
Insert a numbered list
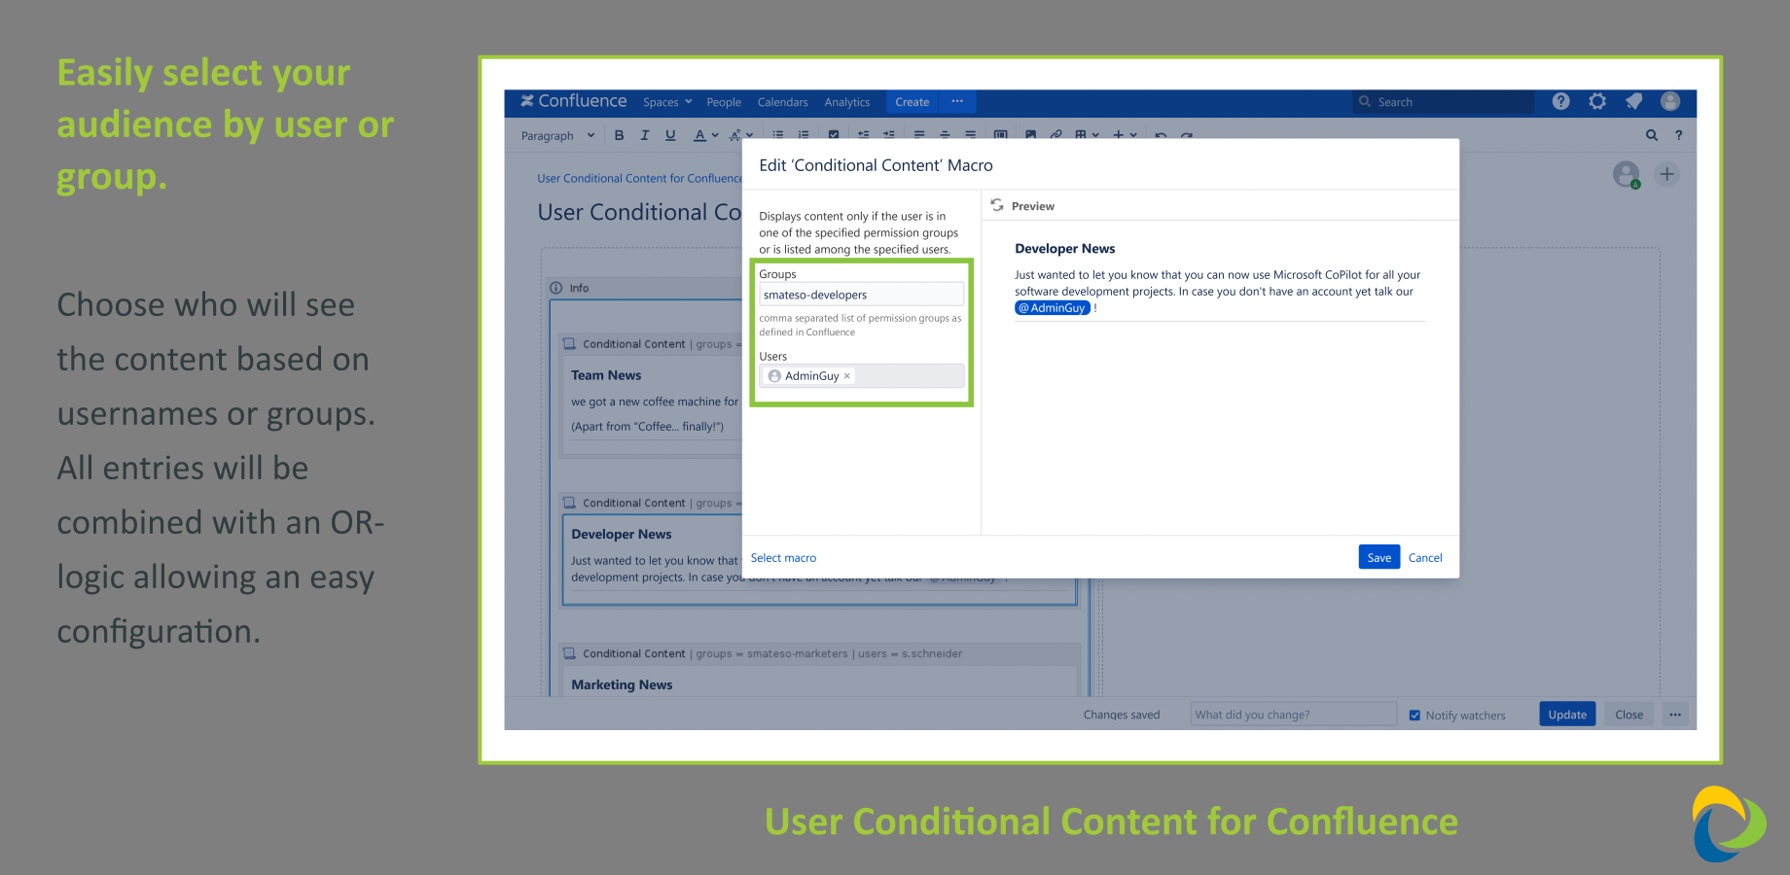point(804,135)
